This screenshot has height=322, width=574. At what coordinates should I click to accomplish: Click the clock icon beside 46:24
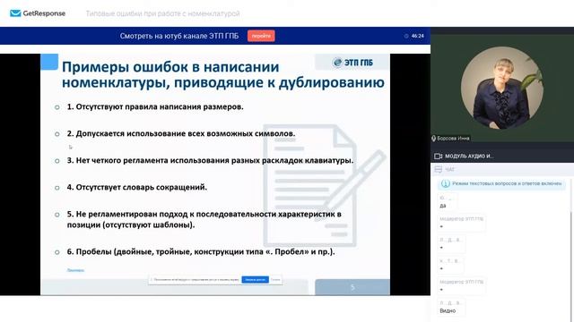tap(406, 36)
